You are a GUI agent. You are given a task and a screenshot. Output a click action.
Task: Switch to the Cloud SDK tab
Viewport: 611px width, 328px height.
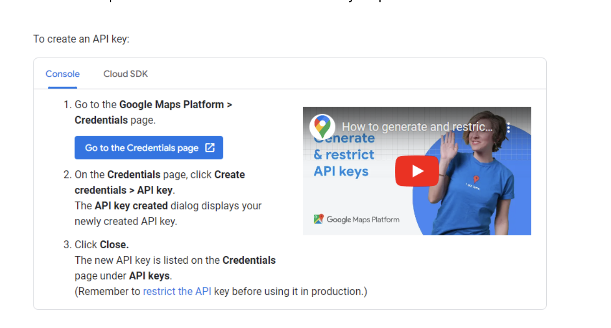(x=126, y=74)
